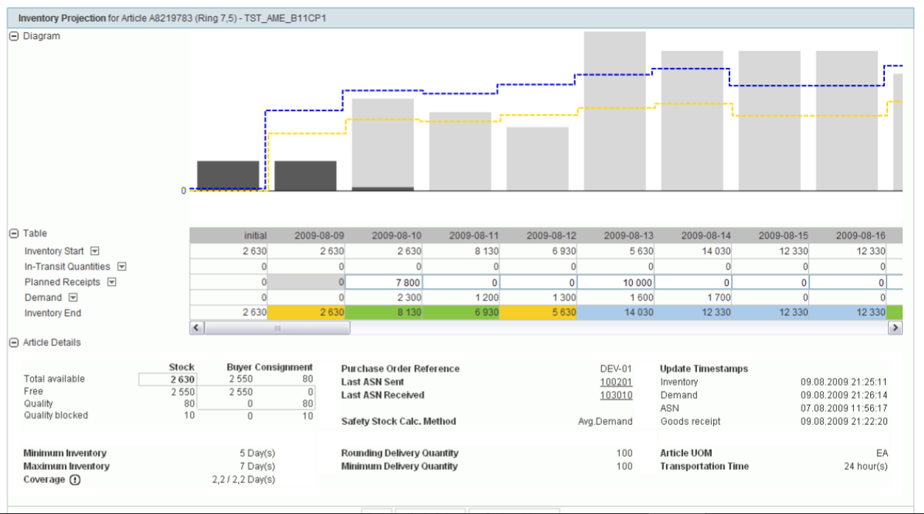This screenshot has width=924, height=514.
Task: Open the Inventory Start row dropdown
Action: click(94, 251)
